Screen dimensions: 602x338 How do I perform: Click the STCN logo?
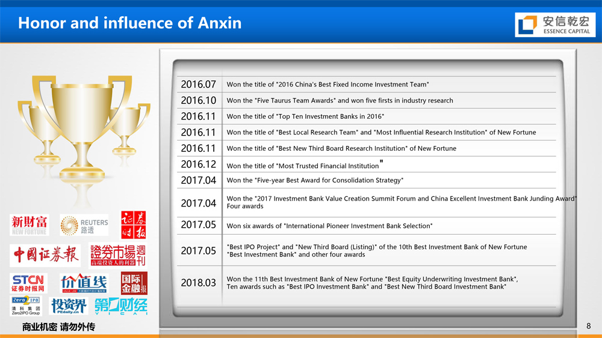pyautogui.click(x=28, y=283)
